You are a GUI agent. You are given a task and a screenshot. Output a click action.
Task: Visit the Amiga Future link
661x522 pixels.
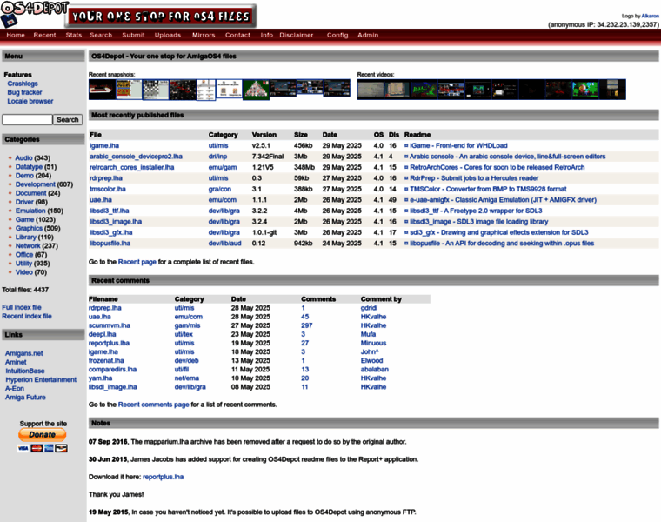(x=25, y=398)
